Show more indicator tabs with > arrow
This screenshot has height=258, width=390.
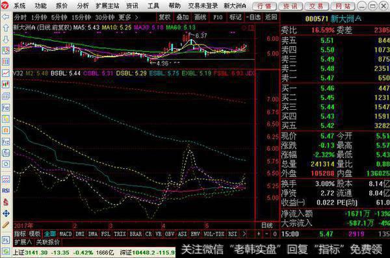pos(244,234)
